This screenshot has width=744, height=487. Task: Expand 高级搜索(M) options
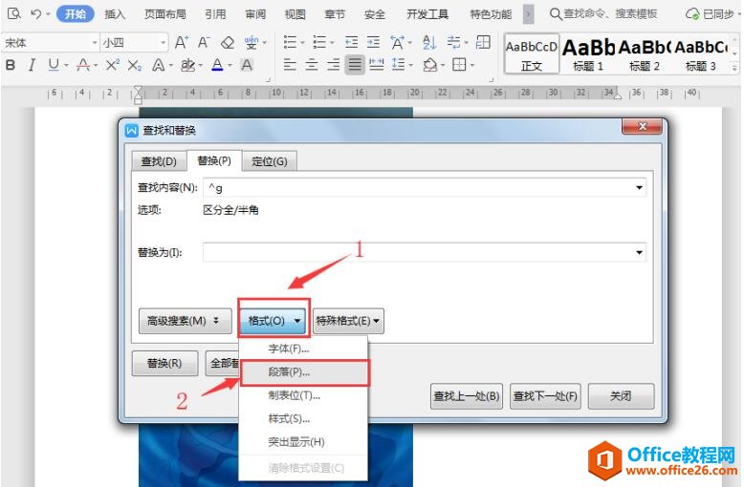(186, 321)
